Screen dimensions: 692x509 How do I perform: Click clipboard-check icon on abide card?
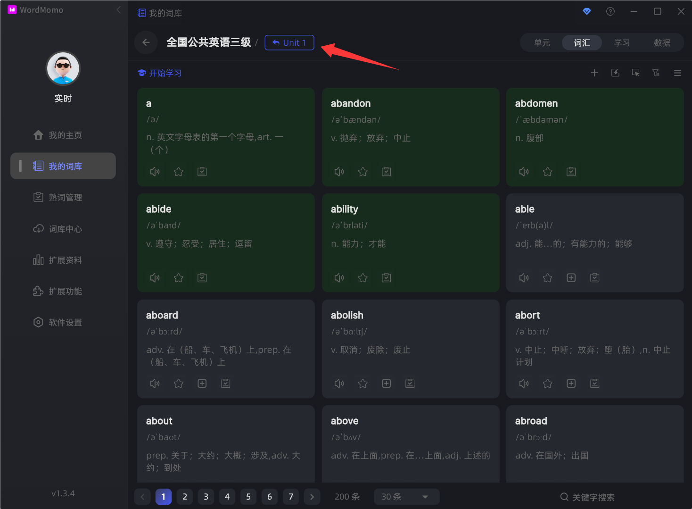(202, 278)
